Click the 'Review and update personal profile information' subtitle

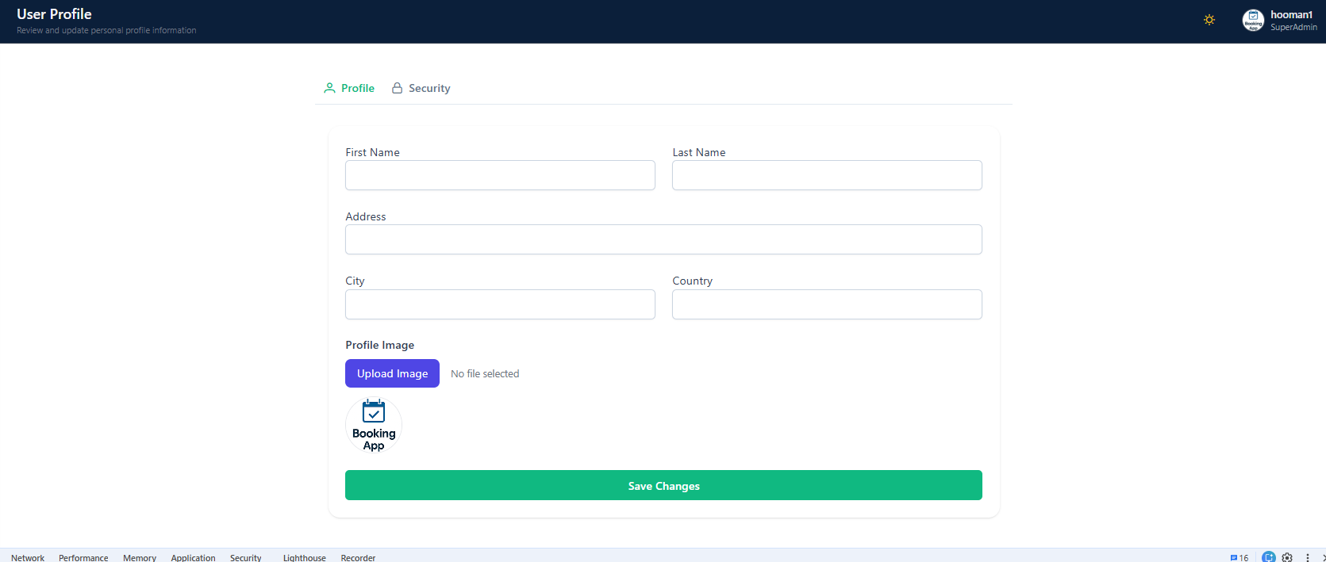click(x=106, y=30)
